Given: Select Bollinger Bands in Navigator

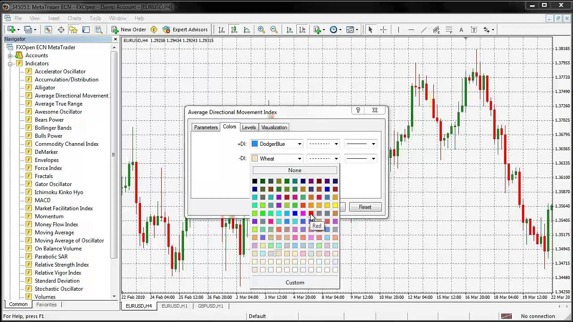Looking at the screenshot, I should pyautogui.click(x=53, y=128).
